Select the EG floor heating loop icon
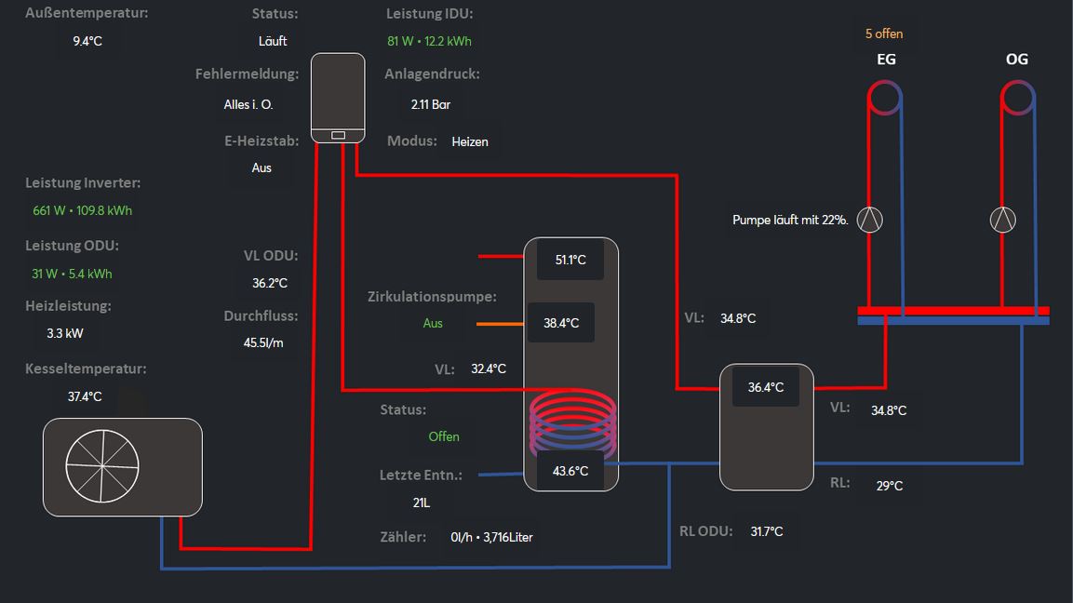 (884, 97)
